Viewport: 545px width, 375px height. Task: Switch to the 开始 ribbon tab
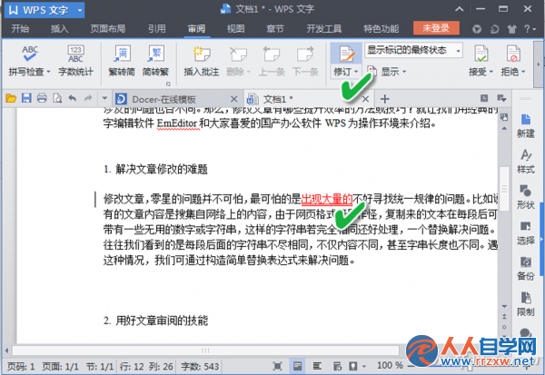click(x=20, y=29)
